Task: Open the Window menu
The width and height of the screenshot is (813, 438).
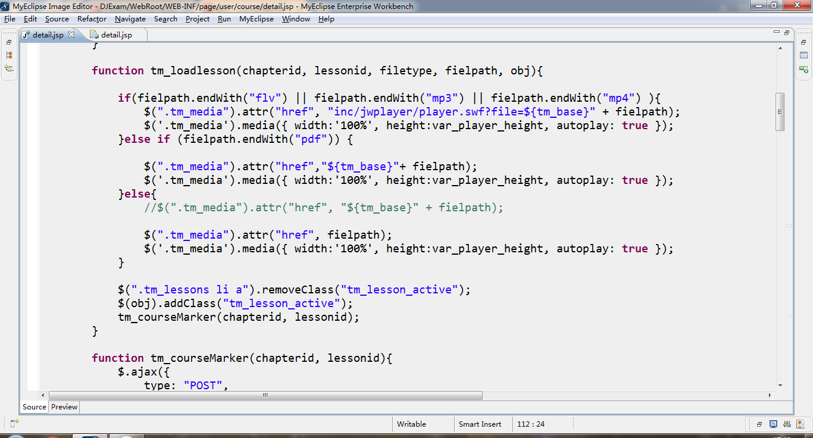Action: (296, 19)
